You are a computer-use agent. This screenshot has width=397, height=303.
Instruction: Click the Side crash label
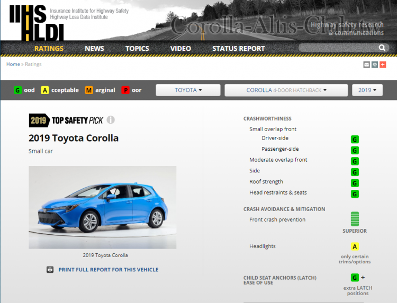(x=255, y=171)
